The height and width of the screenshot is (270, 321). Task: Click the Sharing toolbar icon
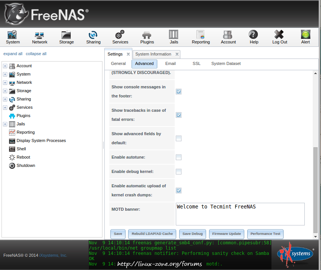click(93, 37)
